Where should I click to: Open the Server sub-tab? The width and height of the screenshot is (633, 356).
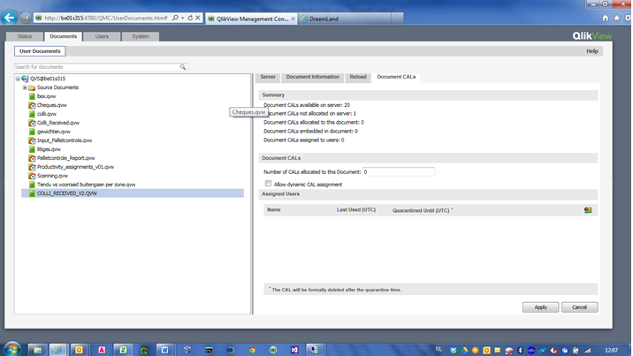[x=268, y=77]
